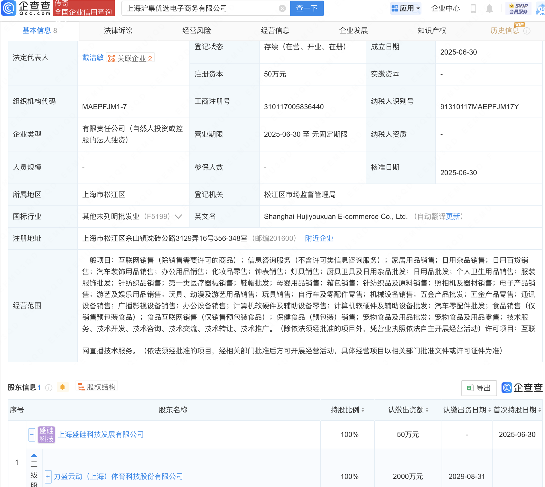
Task: Select organization code MAEPFJM1-7
Action: coord(104,107)
